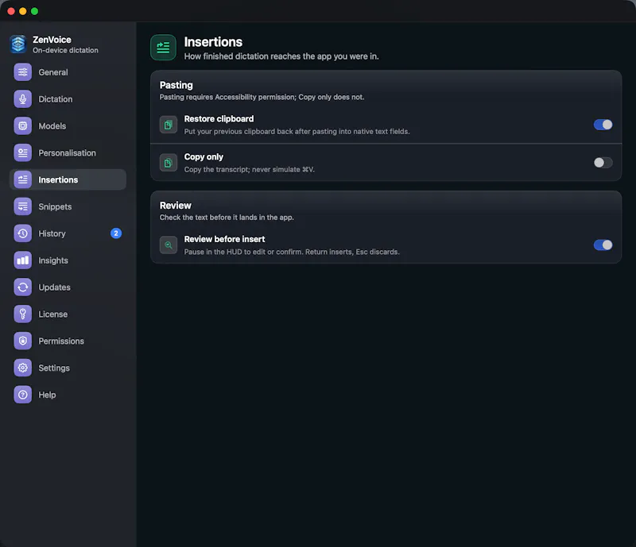636x547 pixels.
Task: Open General via its sliders icon
Action: tap(23, 72)
